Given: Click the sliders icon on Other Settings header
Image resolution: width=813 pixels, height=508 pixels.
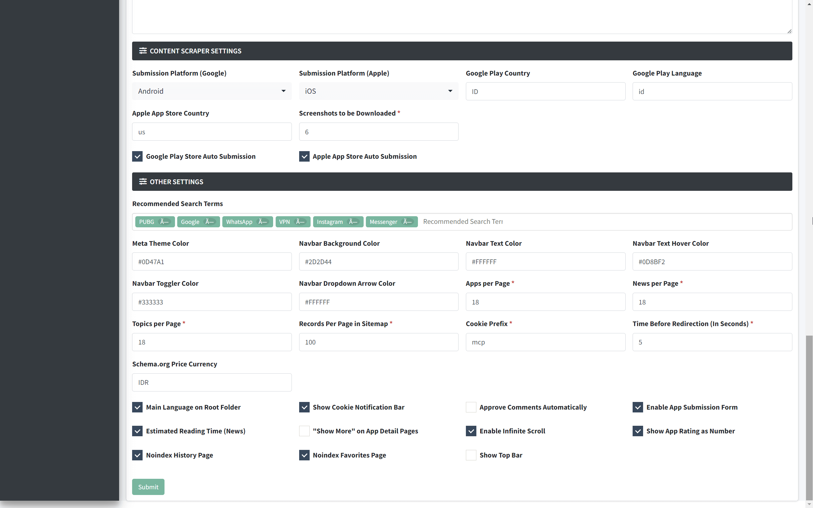Looking at the screenshot, I should click(x=143, y=181).
